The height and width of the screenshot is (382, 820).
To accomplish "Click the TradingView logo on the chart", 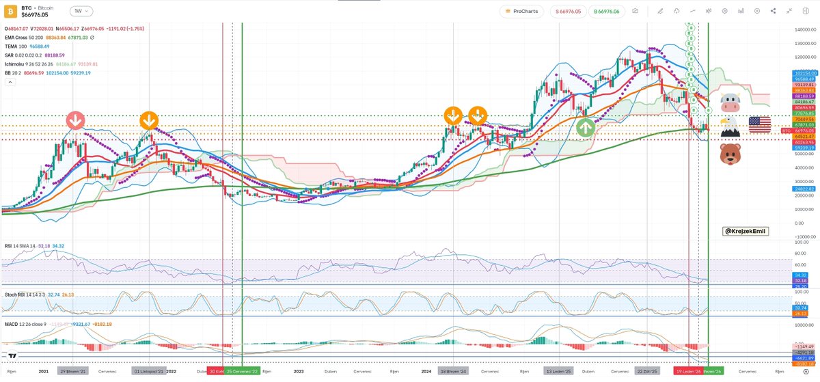I will point(12,355).
